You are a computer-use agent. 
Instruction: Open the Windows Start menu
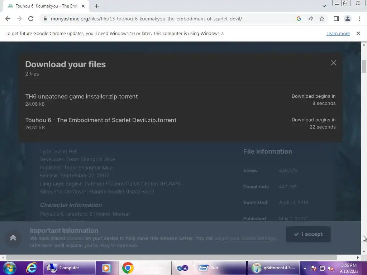coord(10,268)
